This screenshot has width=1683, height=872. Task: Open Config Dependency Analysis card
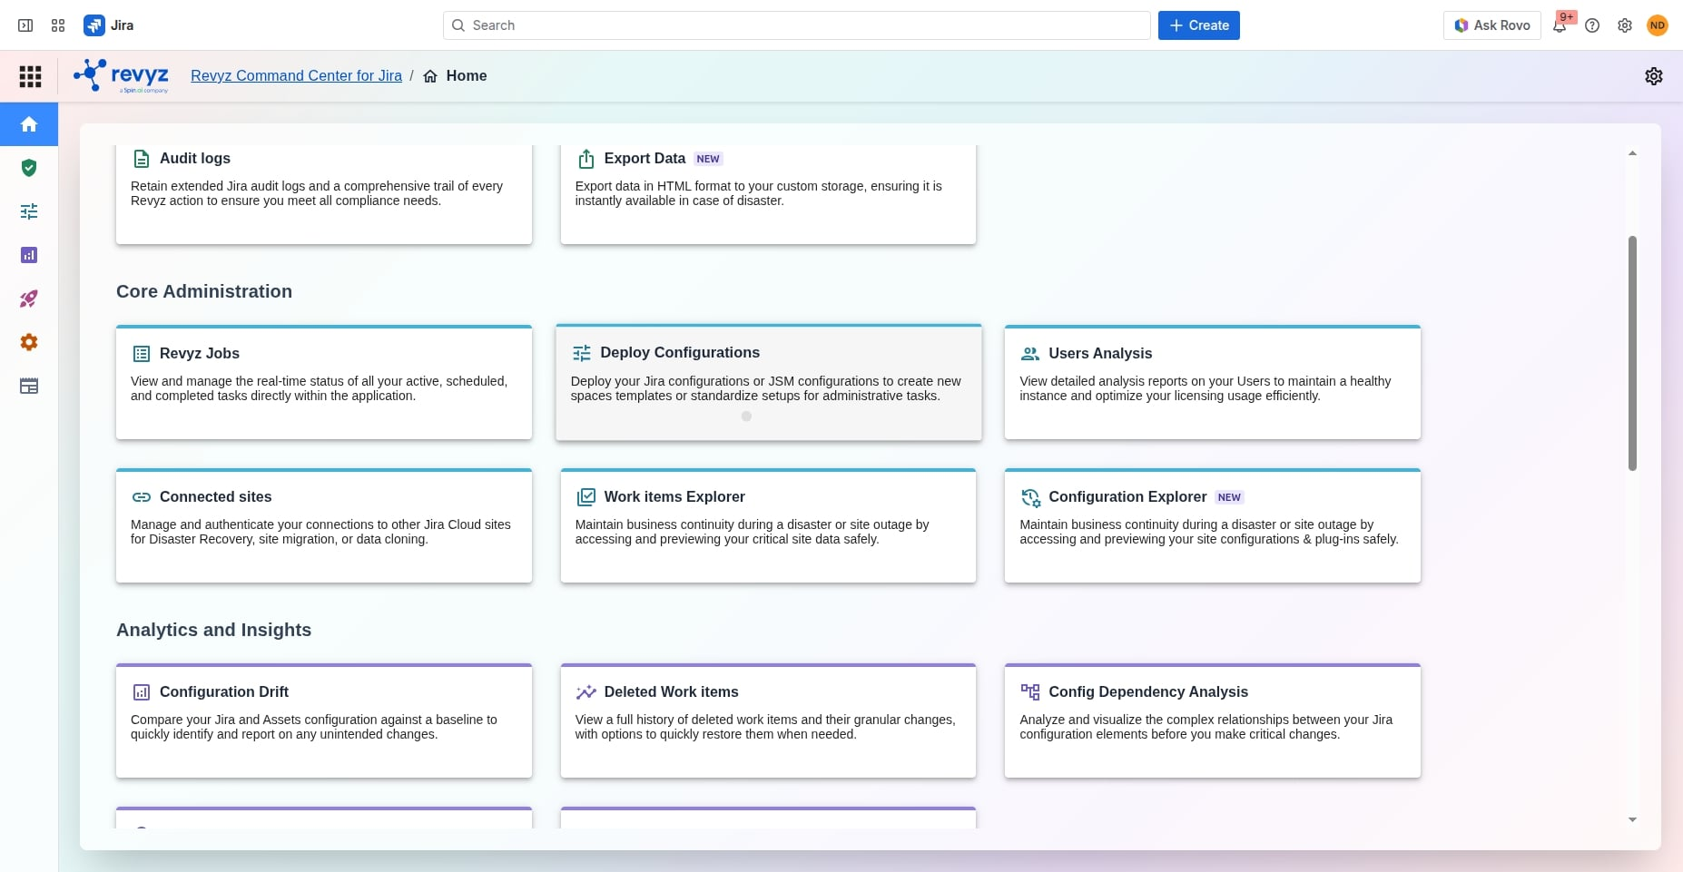(1213, 721)
